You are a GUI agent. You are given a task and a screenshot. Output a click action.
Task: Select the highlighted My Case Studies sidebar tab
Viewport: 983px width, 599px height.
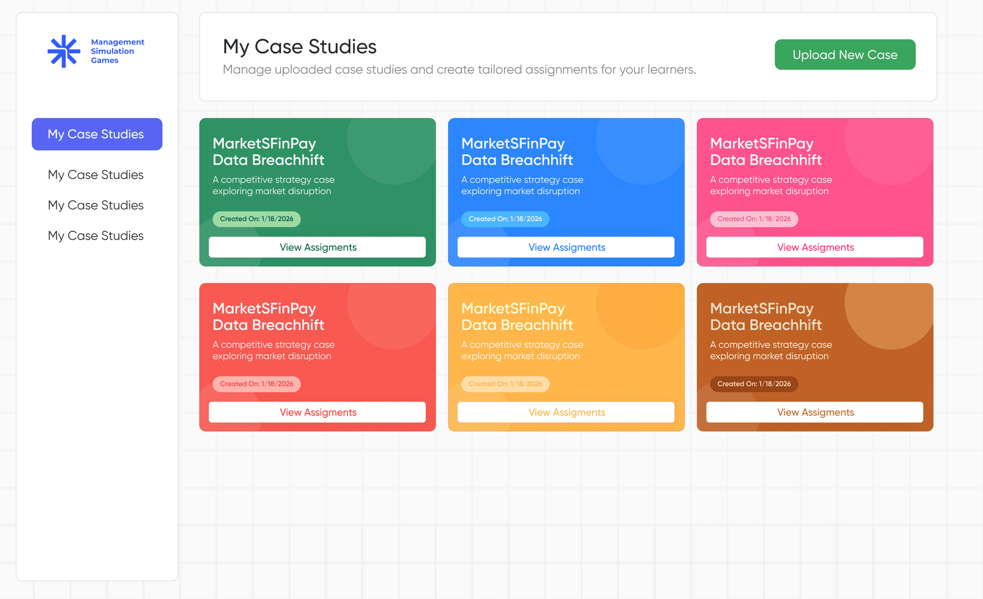[97, 134]
